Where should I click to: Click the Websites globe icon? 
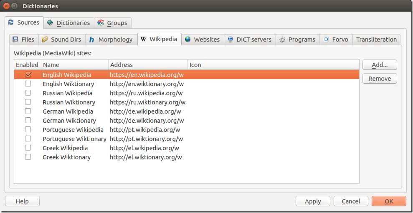tap(188, 40)
